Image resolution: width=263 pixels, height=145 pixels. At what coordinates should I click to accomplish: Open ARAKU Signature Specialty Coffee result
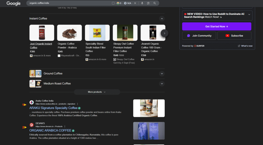(53, 108)
